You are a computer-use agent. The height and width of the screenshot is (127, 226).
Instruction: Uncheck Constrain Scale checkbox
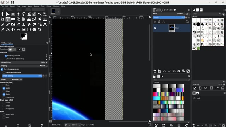pyautogui.click(x=4, y=88)
